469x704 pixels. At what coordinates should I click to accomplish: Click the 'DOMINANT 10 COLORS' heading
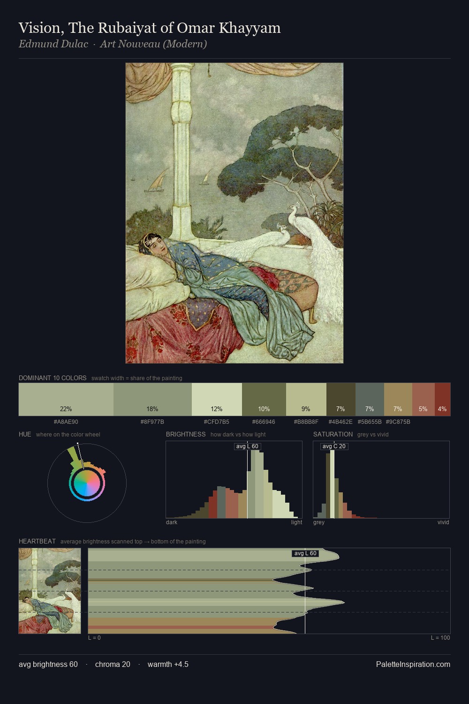tap(53, 378)
